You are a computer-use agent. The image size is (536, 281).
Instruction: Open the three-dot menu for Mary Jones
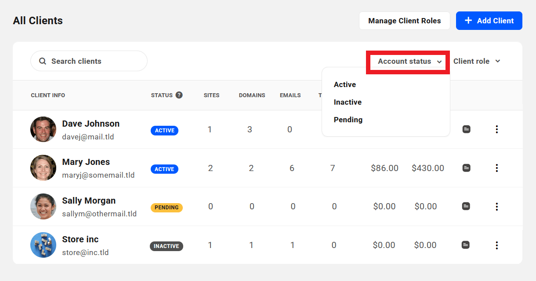coord(497,168)
